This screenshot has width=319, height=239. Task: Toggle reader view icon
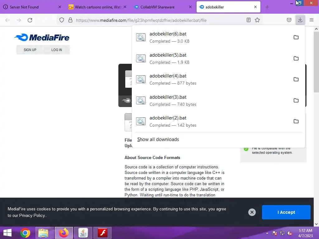pos(248,20)
